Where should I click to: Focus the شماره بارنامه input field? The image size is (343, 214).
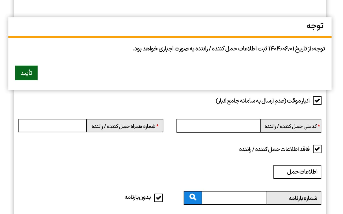pyautogui.click(x=234, y=198)
